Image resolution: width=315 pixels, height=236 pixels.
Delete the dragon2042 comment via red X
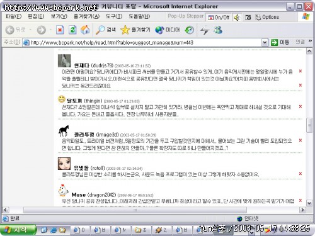point(301,200)
